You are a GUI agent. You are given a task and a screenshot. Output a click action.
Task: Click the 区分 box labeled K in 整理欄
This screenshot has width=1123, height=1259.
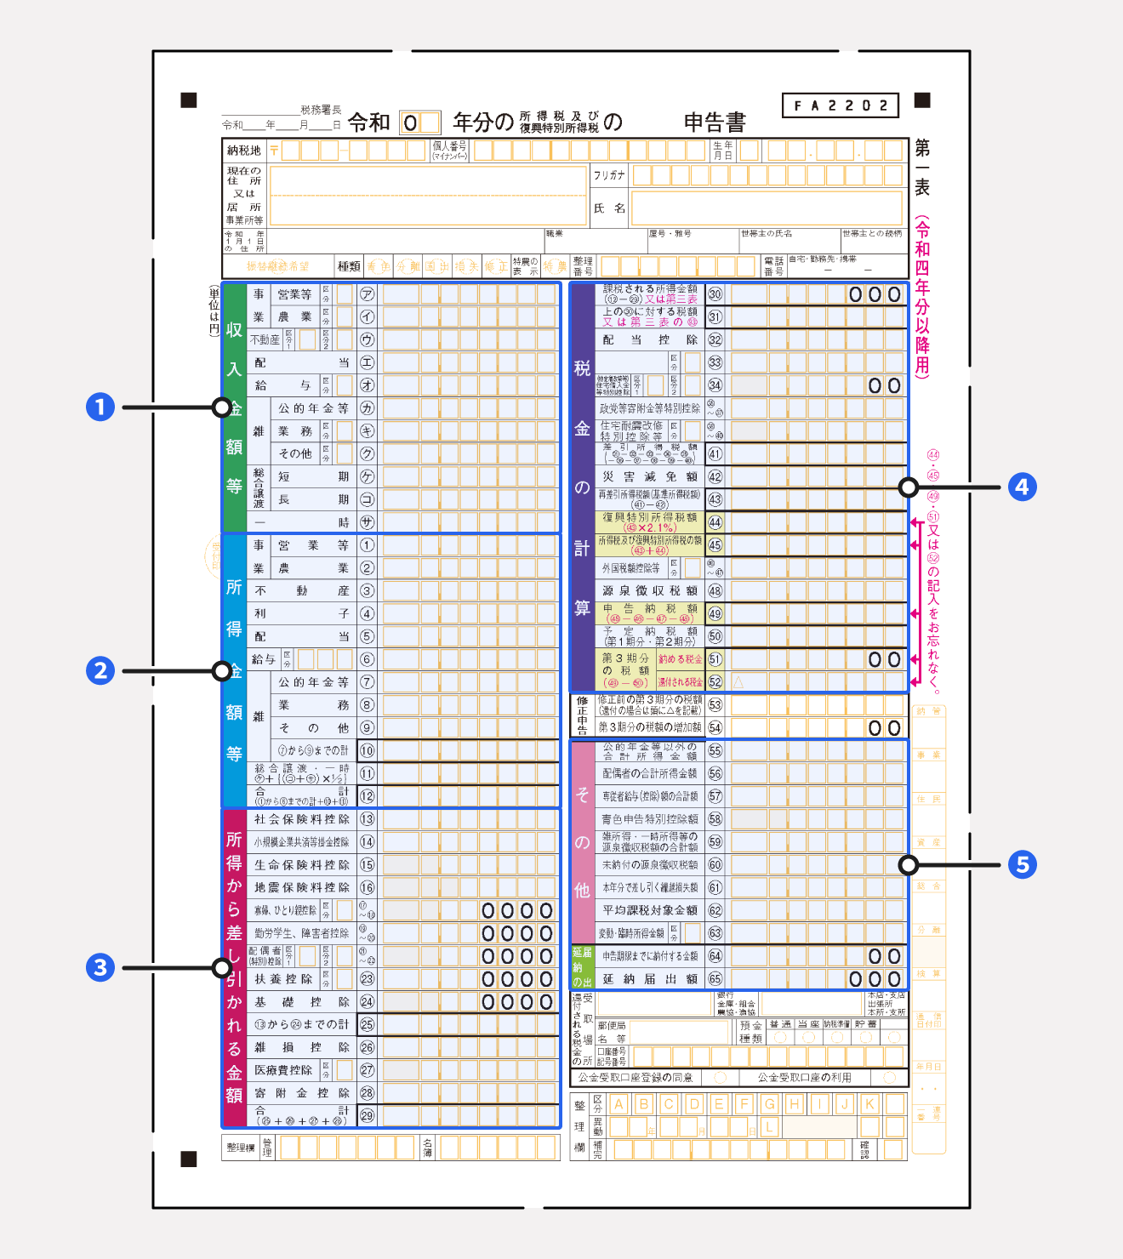(869, 1104)
